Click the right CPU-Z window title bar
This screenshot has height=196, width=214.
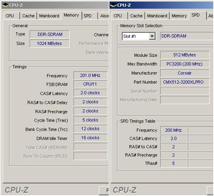pos(161,5)
